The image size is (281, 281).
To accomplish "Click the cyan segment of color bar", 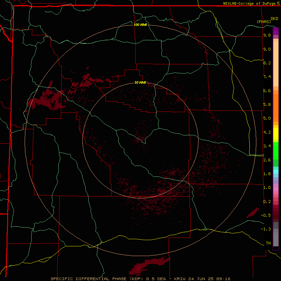I will tap(276, 172).
